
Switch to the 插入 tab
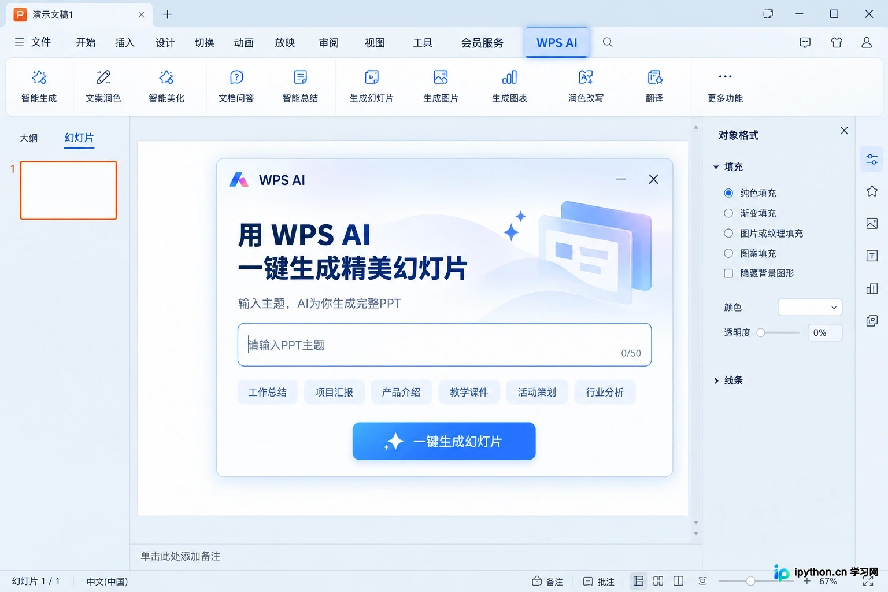124,43
